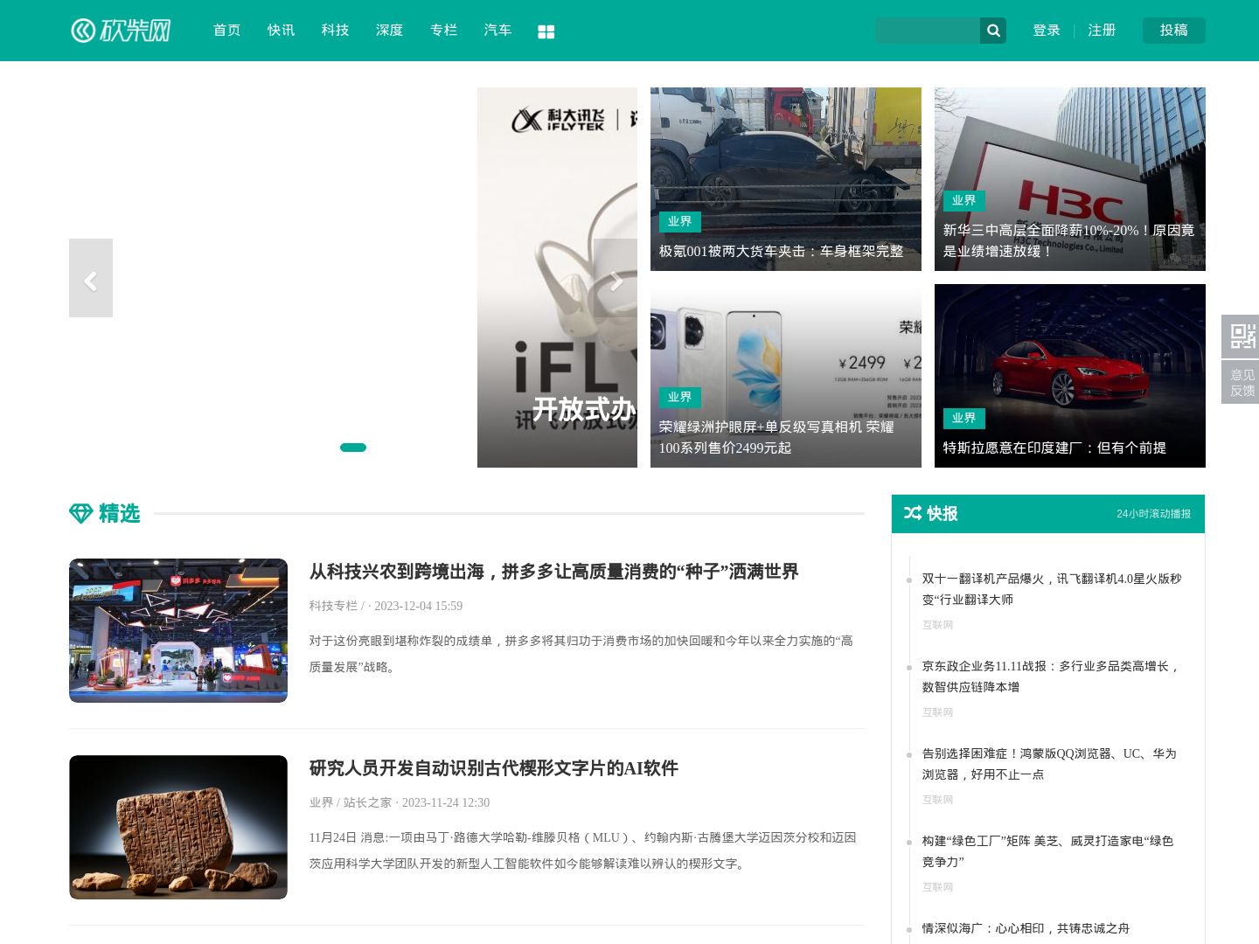The height and width of the screenshot is (944, 1259).
Task: Open the cuneiform tablet article thumbnail
Action: pyautogui.click(x=178, y=827)
